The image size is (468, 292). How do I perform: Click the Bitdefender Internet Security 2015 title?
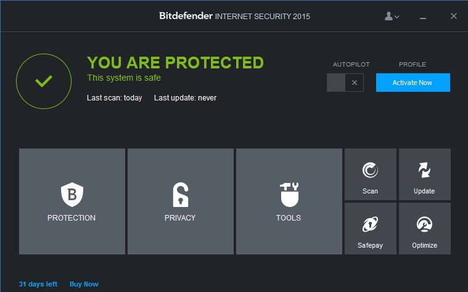(x=234, y=16)
